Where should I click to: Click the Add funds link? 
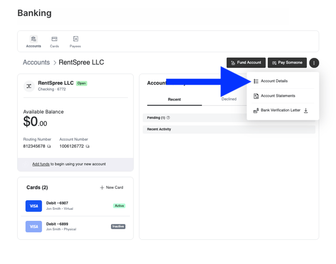(41, 164)
